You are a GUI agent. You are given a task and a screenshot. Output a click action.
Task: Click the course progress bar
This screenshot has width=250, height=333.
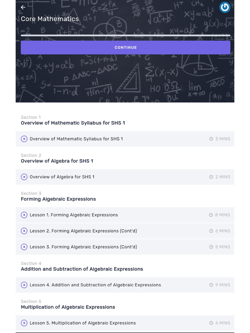point(125,35)
